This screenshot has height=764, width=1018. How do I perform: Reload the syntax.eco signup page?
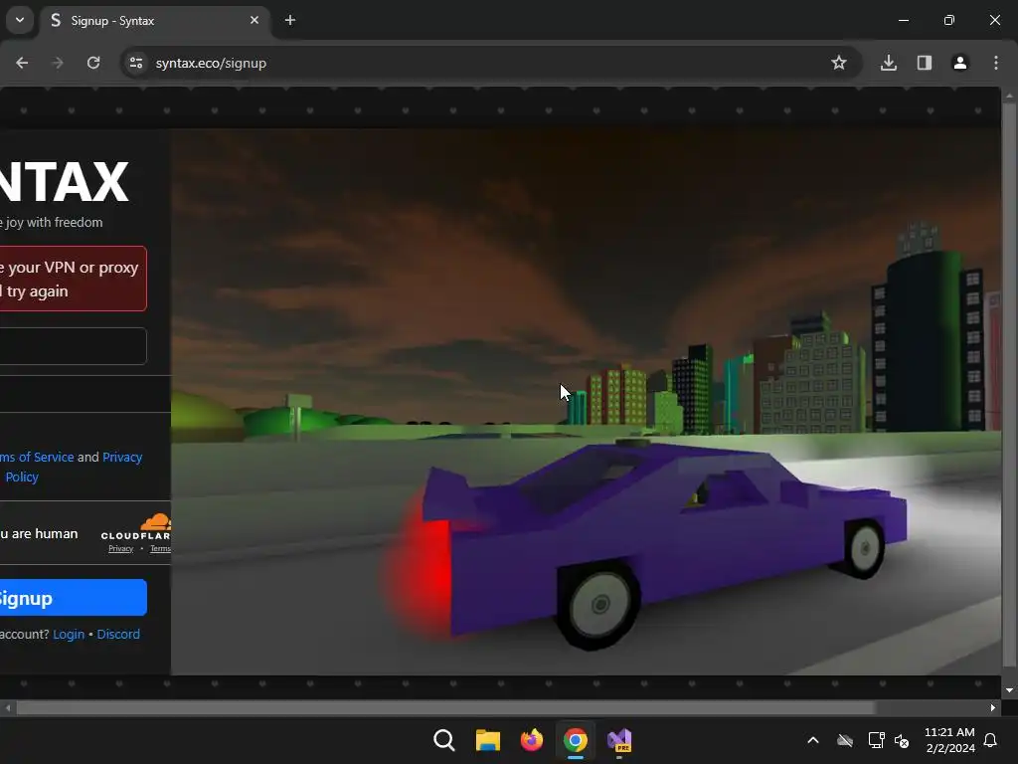point(93,63)
